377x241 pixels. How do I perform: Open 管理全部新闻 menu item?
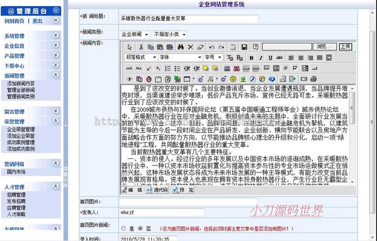(21, 90)
